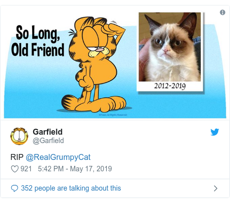Expand the conversation with the right chevron arrow
This screenshot has height=203, width=230.
coord(216,188)
